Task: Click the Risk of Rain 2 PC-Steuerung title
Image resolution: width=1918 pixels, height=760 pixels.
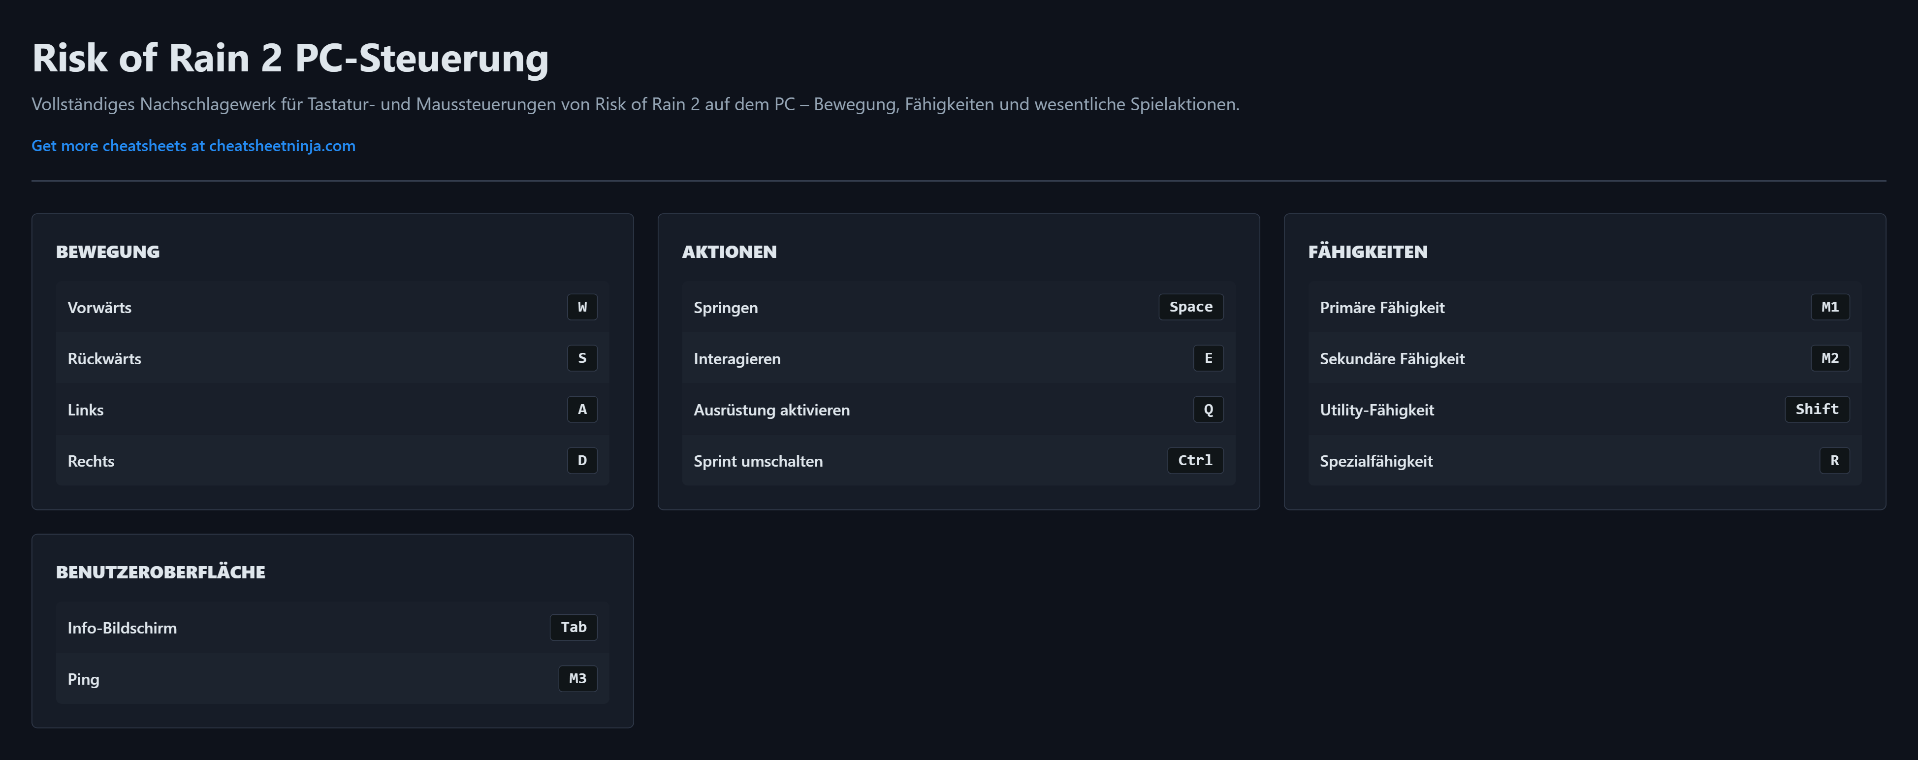Action: click(x=289, y=58)
